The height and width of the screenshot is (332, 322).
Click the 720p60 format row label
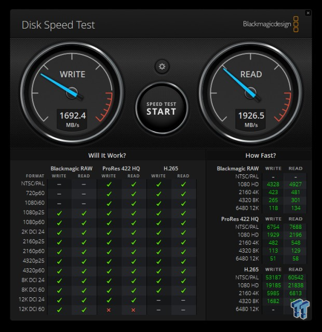click(35, 193)
